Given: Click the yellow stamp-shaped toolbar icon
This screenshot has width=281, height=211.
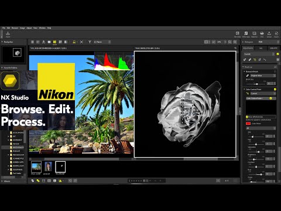Looking at the screenshot, I should [x=74, y=42].
